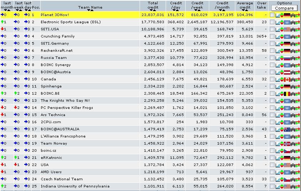Click the Norwegian flag in the Team Norway row
Viewport: 301px width, 191px height.
tap(287, 144)
